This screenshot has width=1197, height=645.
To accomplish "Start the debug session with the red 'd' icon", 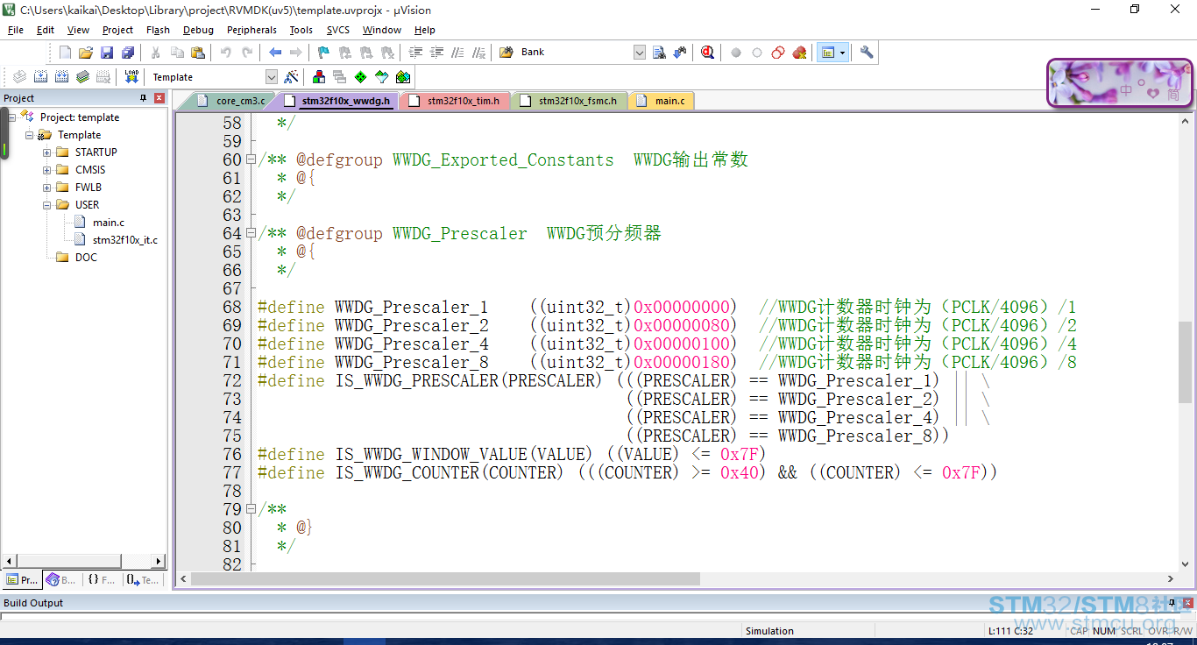I will pos(707,53).
